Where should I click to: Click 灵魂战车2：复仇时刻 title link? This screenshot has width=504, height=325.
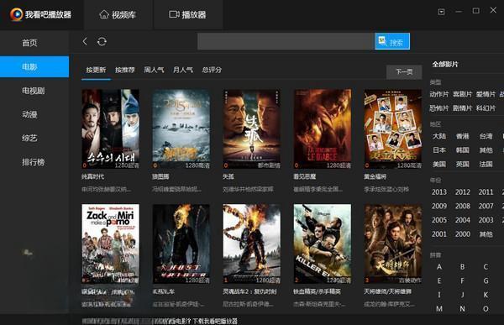point(249,291)
